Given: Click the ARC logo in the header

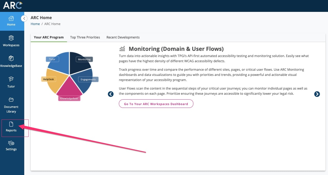Looking at the screenshot, I should [13, 5].
